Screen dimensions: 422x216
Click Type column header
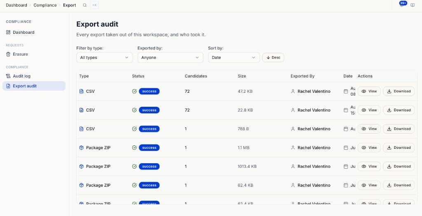[84, 76]
